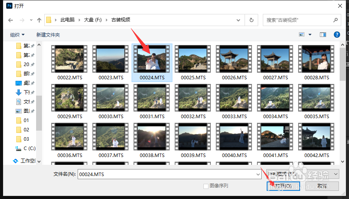Select video file 00036.MTS
The width and height of the screenshot is (349, 199).
coord(69,140)
